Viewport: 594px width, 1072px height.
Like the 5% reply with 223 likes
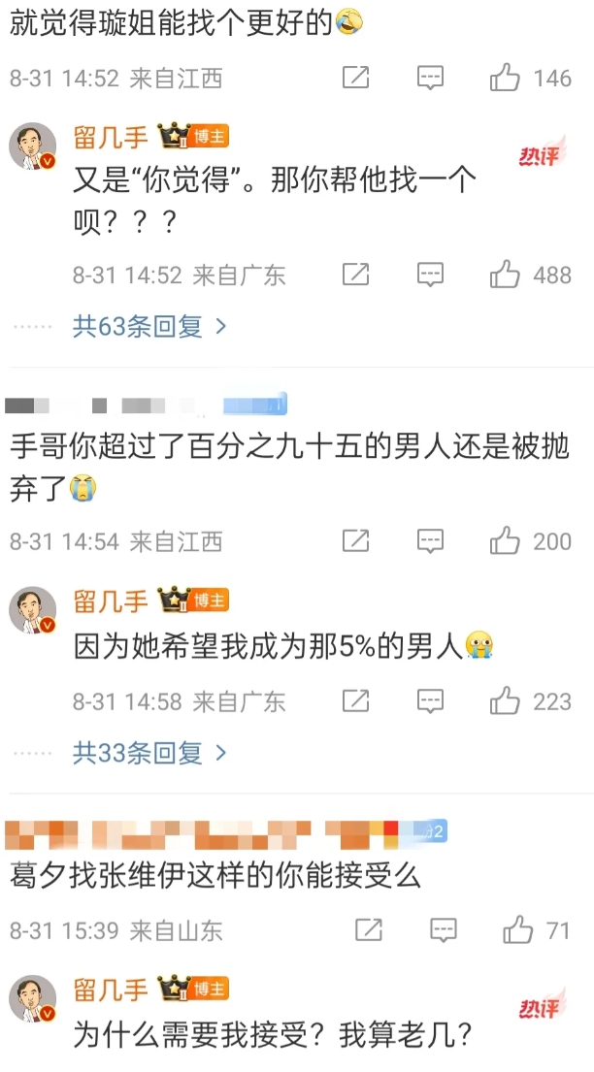505,700
